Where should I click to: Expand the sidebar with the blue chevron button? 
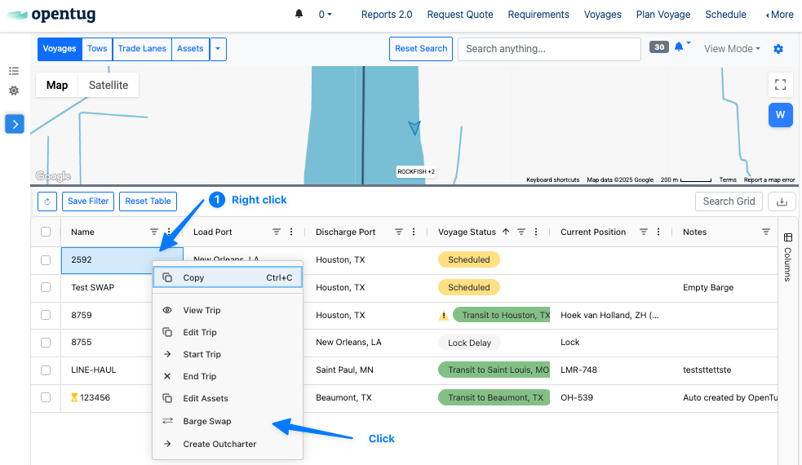point(15,124)
